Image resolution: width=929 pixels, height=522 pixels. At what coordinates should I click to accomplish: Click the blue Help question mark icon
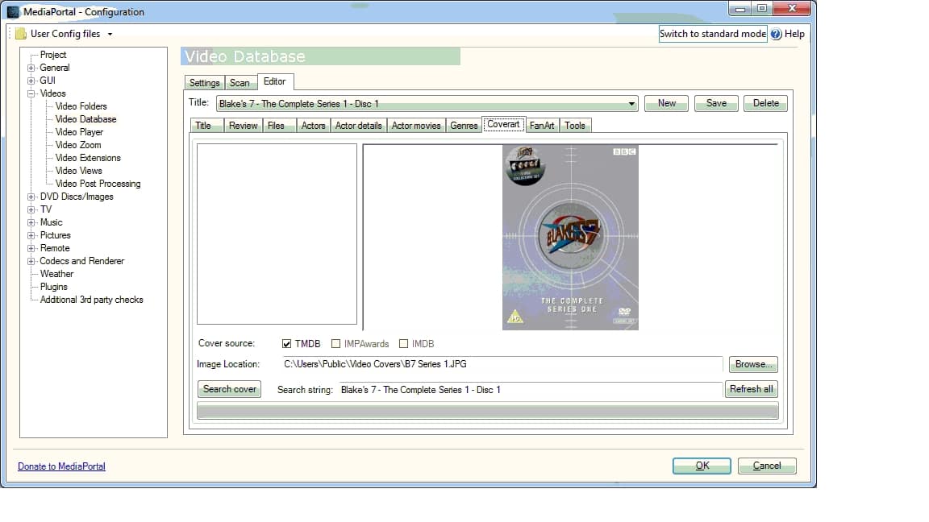point(776,35)
